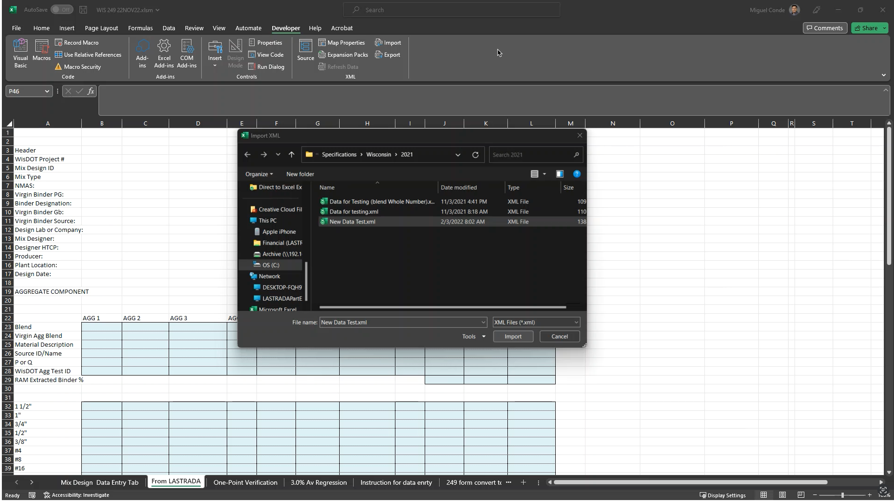Click the file list horizontal scrollbar

(x=442, y=307)
